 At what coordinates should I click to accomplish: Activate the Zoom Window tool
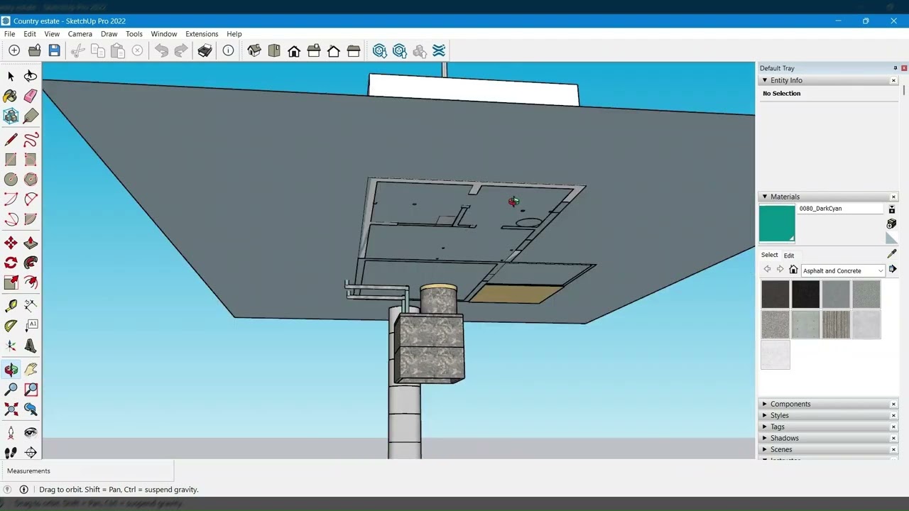31,390
